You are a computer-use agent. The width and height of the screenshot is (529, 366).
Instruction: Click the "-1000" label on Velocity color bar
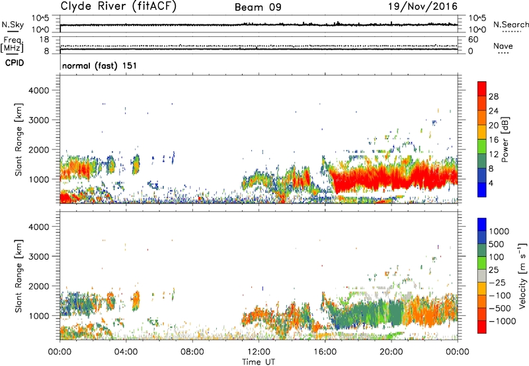503,321
